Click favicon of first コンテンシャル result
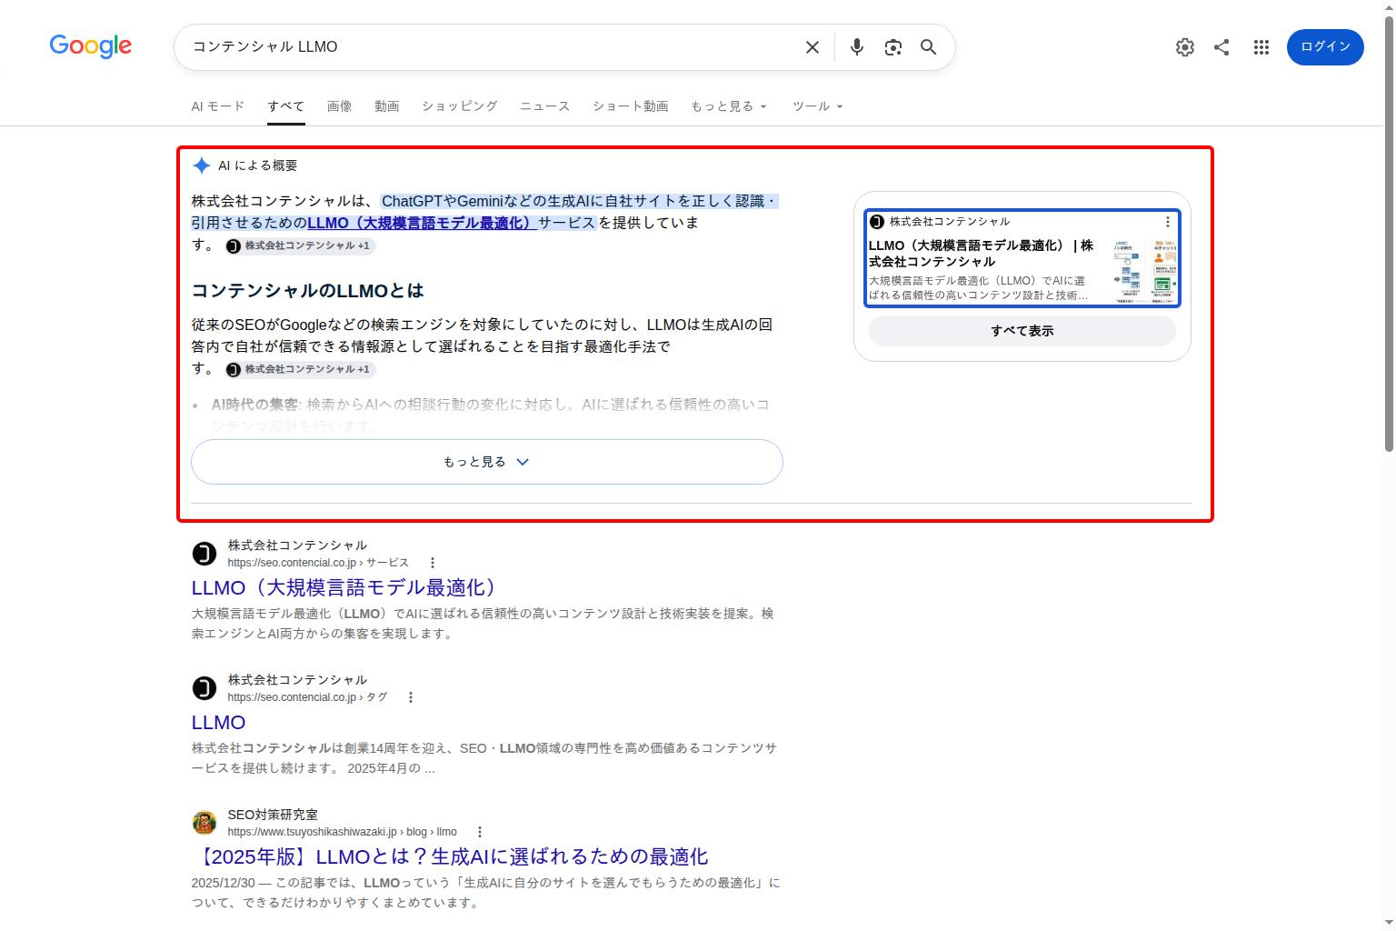This screenshot has width=1396, height=931. pos(204,554)
